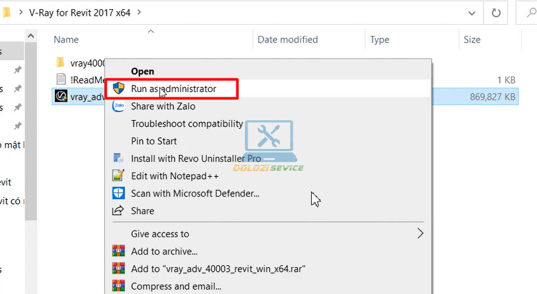
Task: Click the shield icon beside Run as administrator
Action: pyautogui.click(x=119, y=88)
